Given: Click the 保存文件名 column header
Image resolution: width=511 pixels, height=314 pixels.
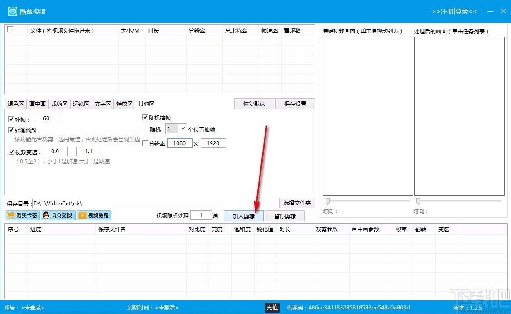Looking at the screenshot, I should 141,229.
